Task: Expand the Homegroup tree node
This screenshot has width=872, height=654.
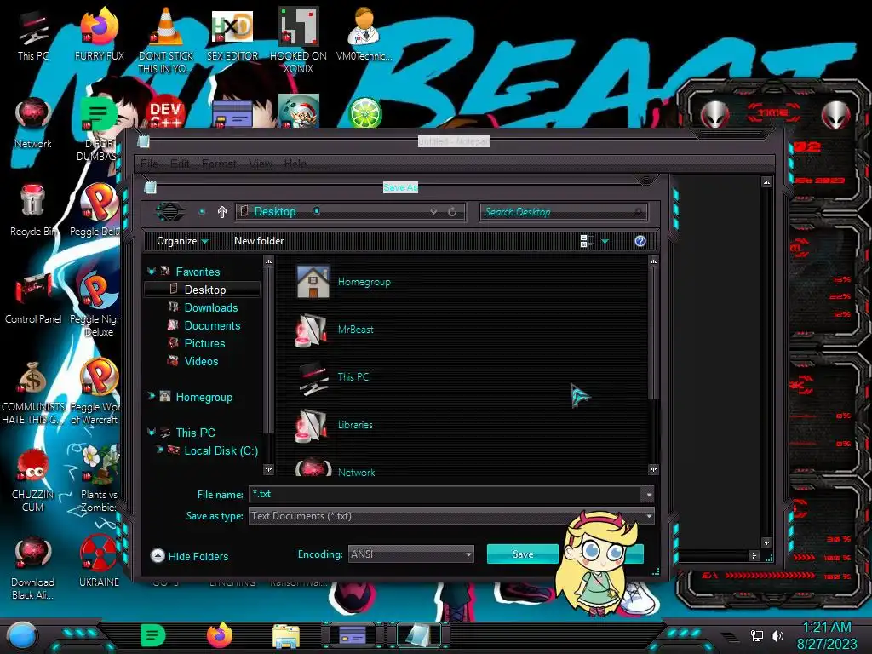Action: coord(152,397)
